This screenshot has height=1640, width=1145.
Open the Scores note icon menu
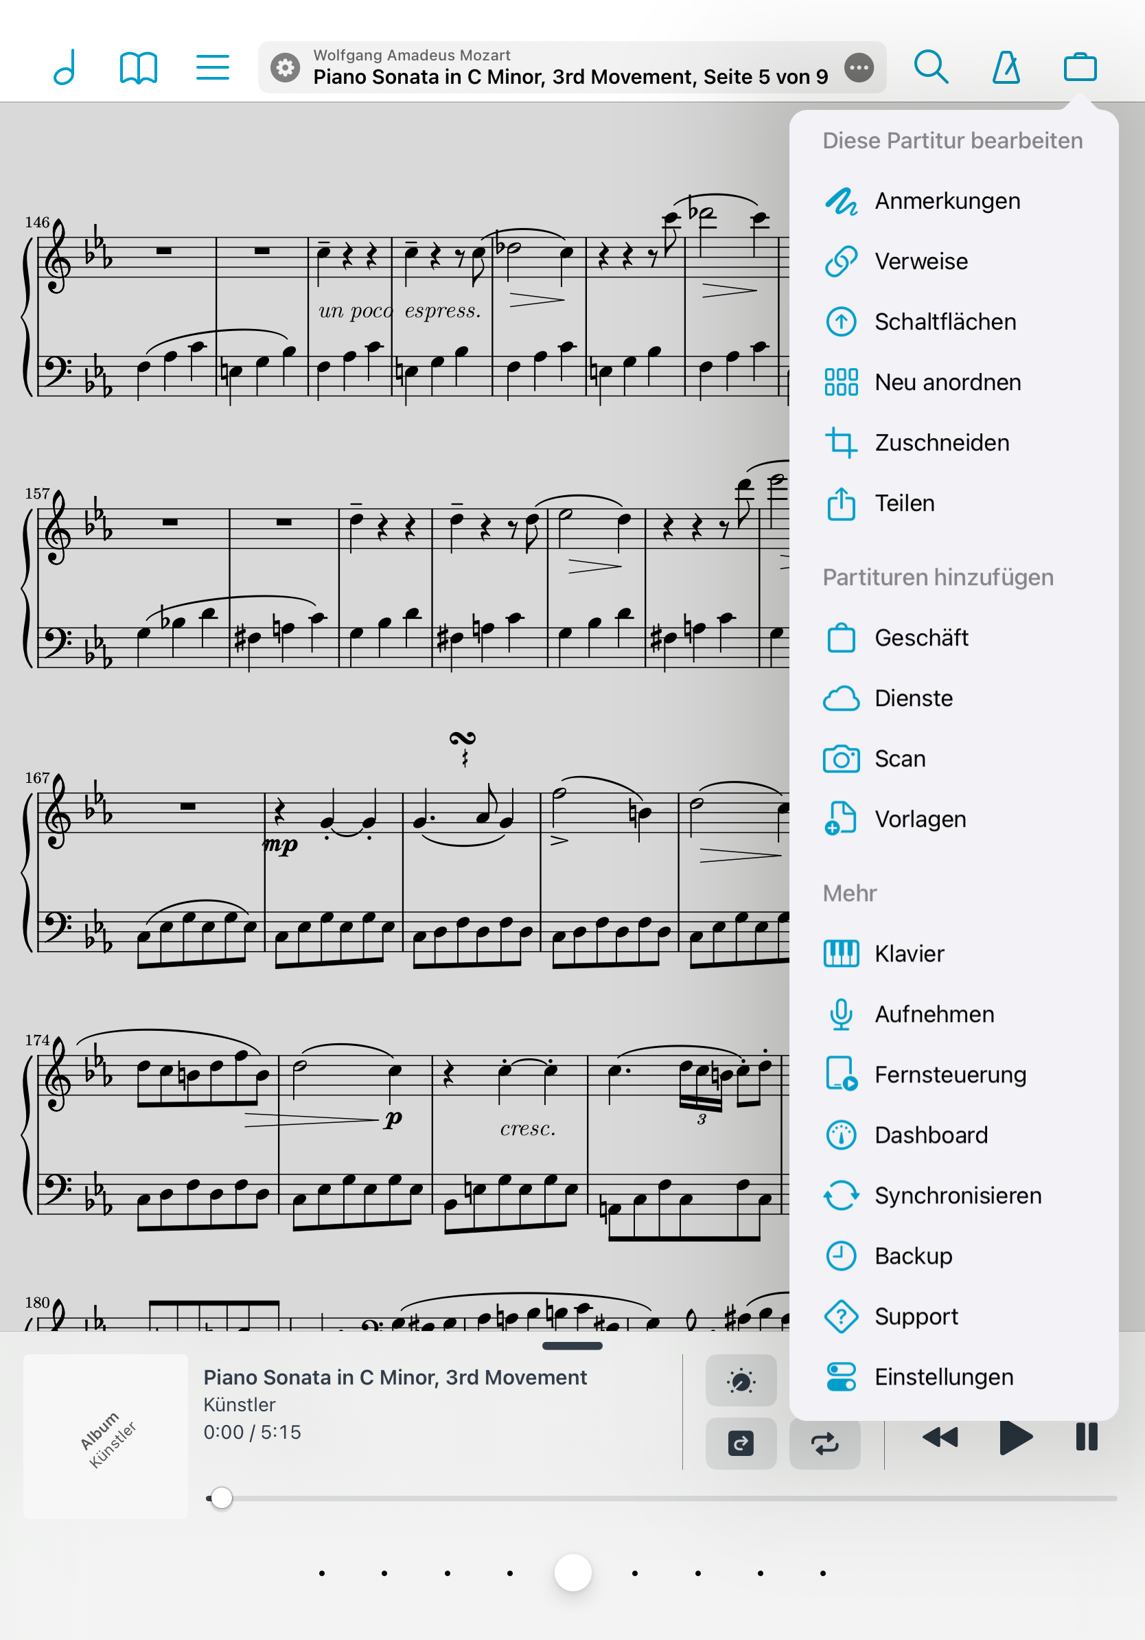65,68
